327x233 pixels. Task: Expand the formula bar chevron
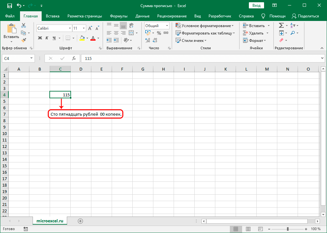pos(322,58)
